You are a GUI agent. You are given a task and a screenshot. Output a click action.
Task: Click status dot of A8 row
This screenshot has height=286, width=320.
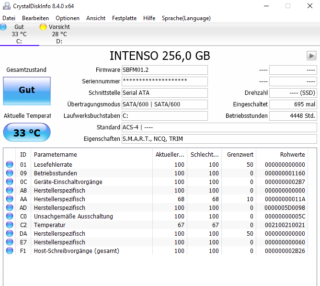(10, 190)
